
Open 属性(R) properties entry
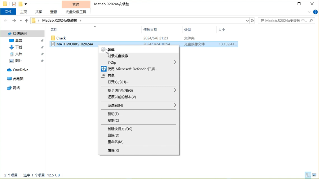tap(138, 150)
